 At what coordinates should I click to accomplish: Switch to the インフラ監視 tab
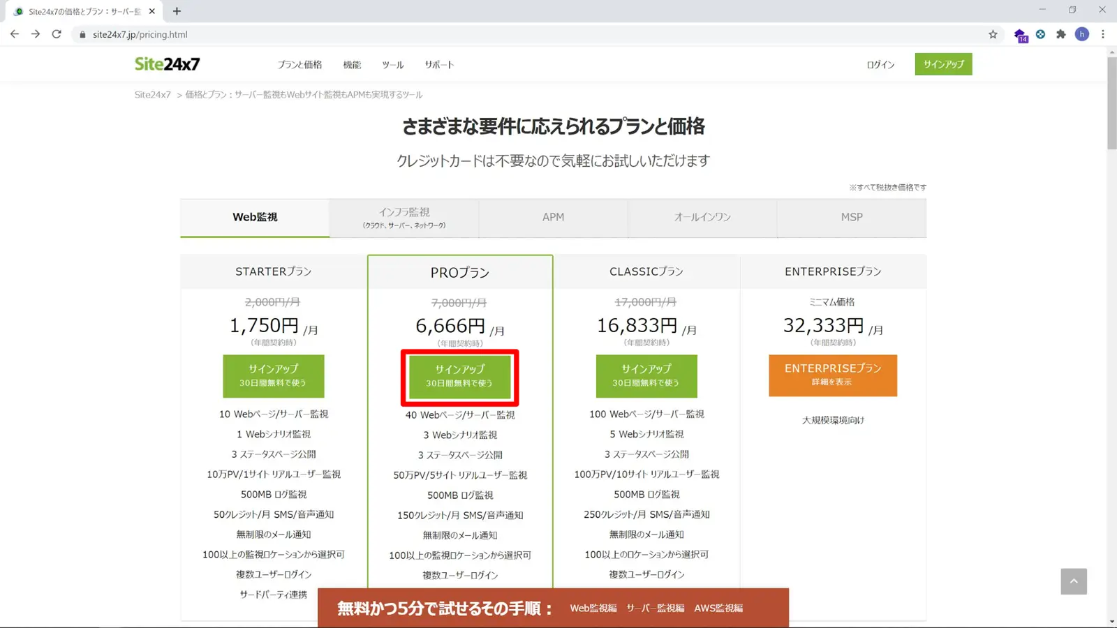click(x=404, y=218)
